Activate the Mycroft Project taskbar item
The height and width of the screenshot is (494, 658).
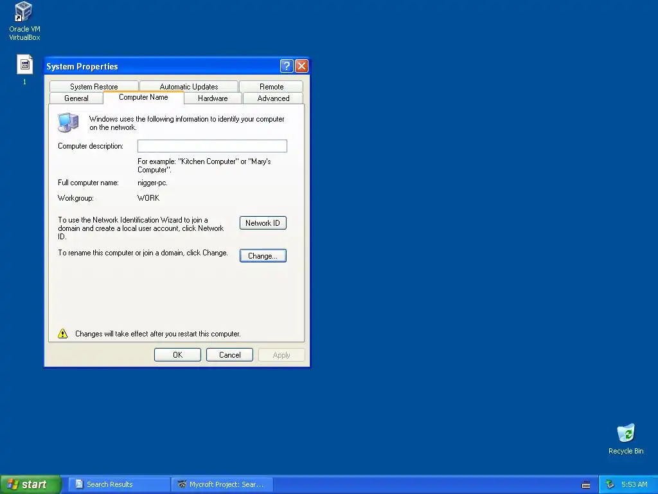coord(222,484)
